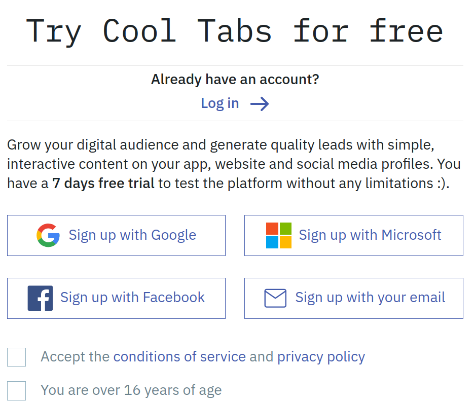Tick the conditions of service acceptance checkbox
The image size is (474, 402).
click(x=16, y=357)
